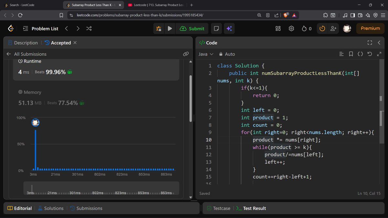The height and width of the screenshot is (218, 388).
Task: Open the Problem List panel
Action: pyautogui.click(x=41, y=28)
